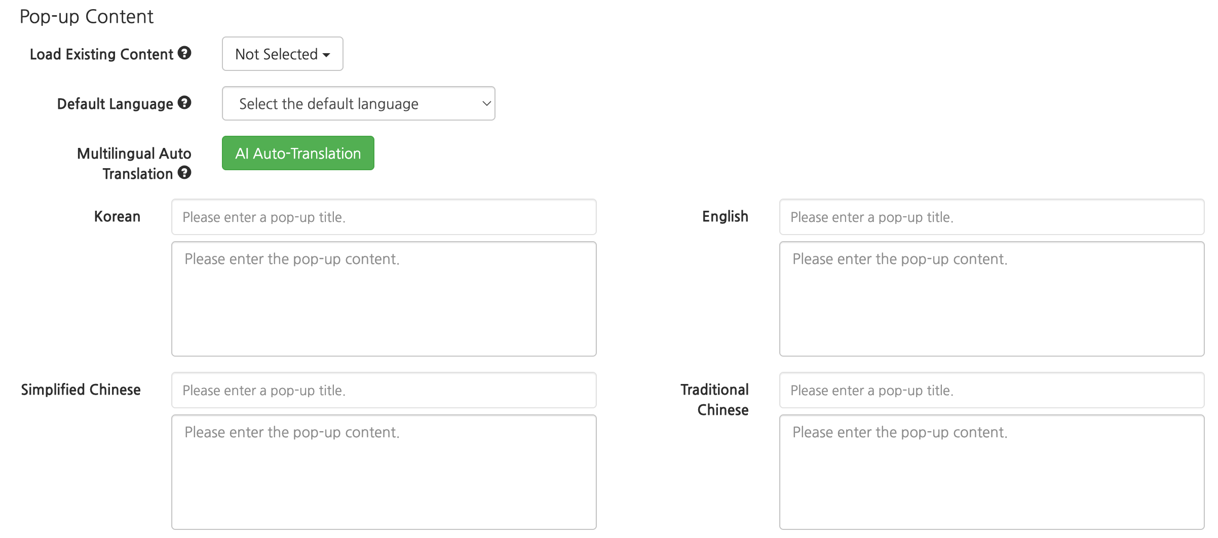Click the Traditional Chinese pop-up content textarea
Image resolution: width=1218 pixels, height=538 pixels.
pos(991,472)
